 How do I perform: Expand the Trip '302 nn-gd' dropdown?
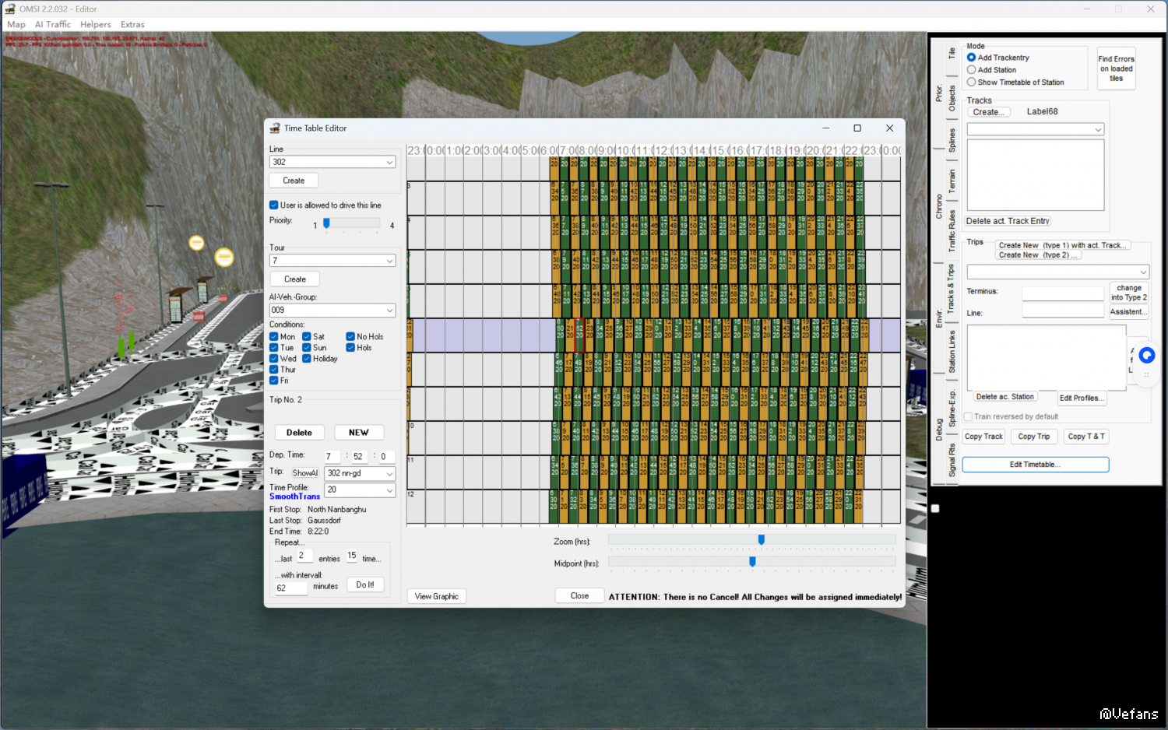389,474
